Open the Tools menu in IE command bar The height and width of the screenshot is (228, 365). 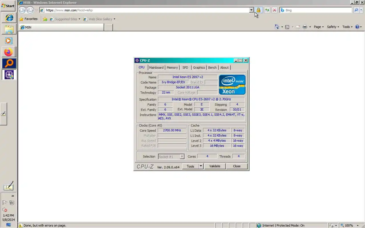pyautogui.click(x=347, y=27)
